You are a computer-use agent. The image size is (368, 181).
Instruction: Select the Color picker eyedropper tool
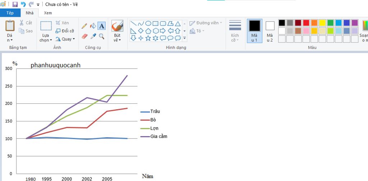[x=93, y=36]
